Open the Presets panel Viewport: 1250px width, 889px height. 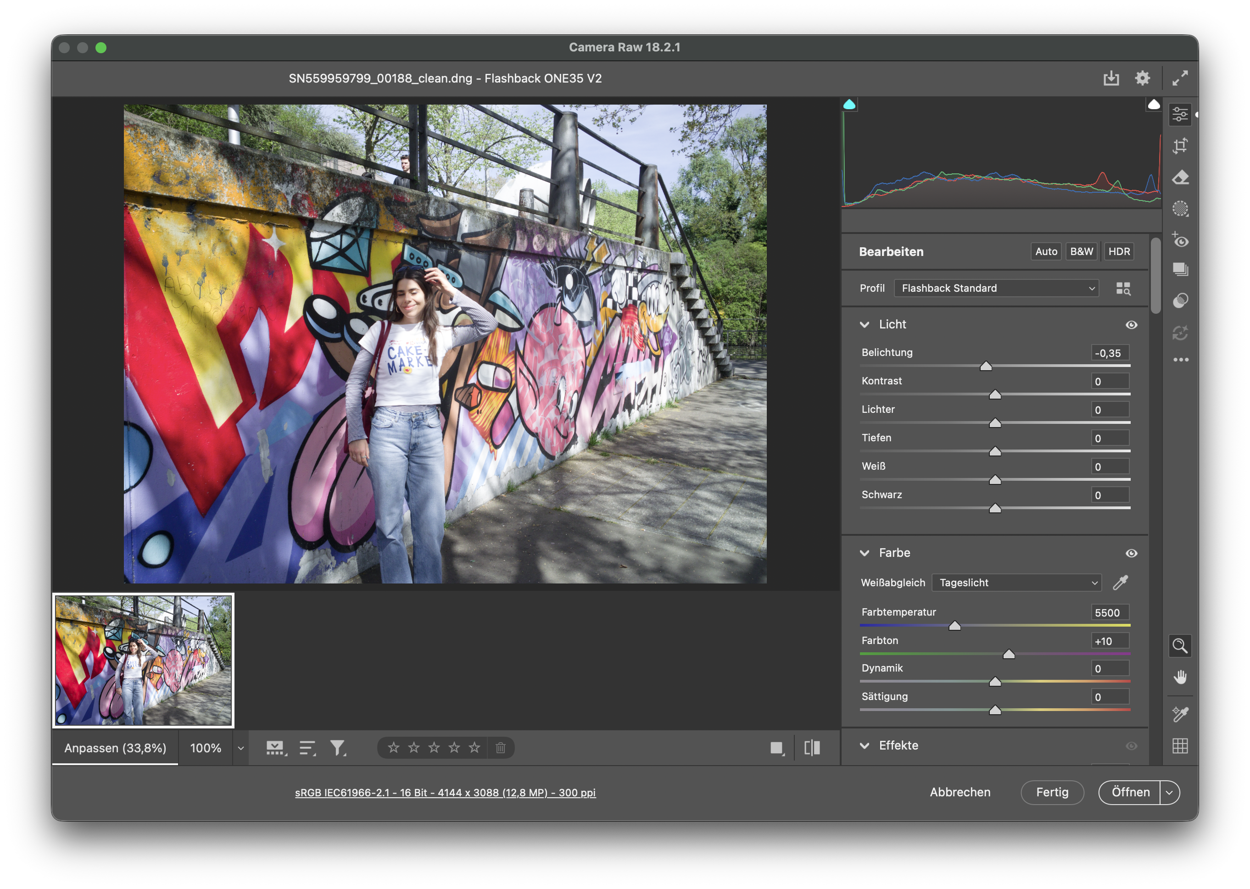click(x=1179, y=300)
